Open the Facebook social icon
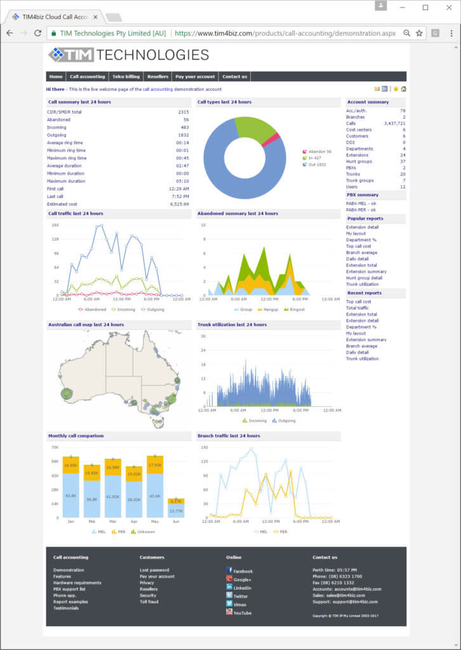Viewport: 461px width, 650px height. tap(229, 571)
